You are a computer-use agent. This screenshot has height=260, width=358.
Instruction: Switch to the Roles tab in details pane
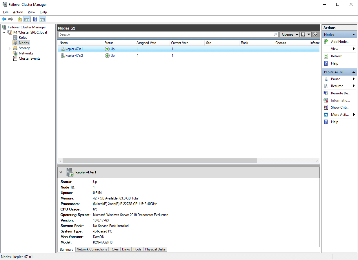click(115, 249)
